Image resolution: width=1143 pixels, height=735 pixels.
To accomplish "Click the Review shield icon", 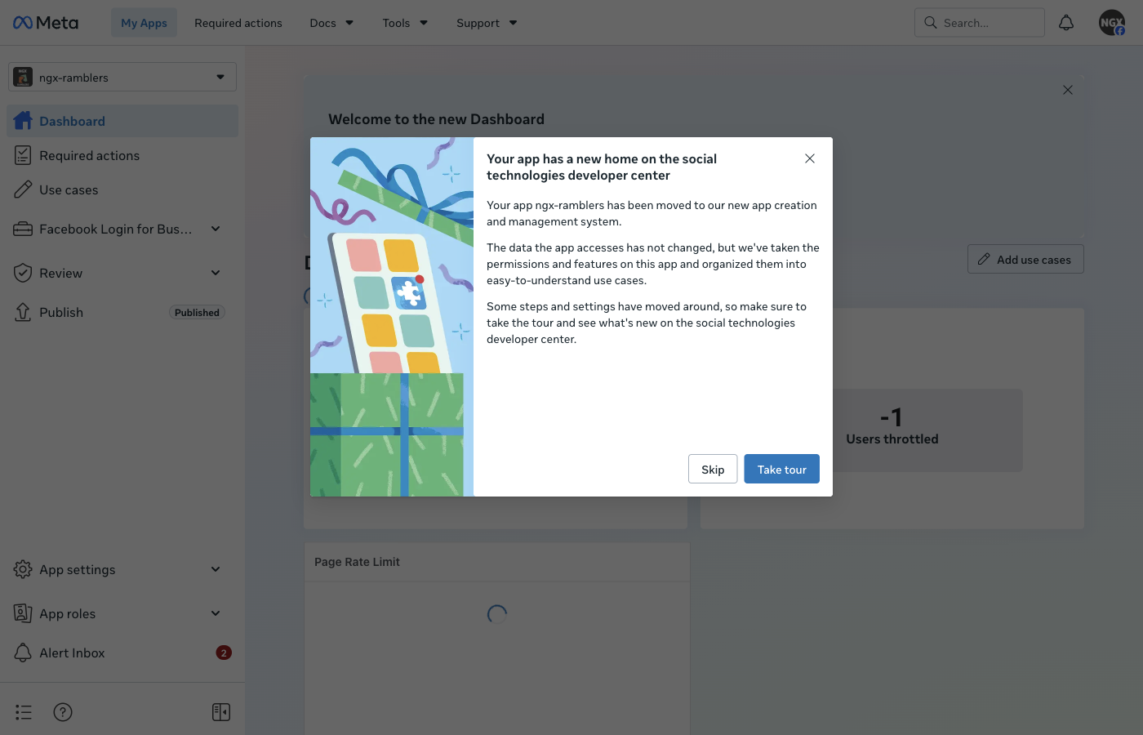I will pos(23,273).
